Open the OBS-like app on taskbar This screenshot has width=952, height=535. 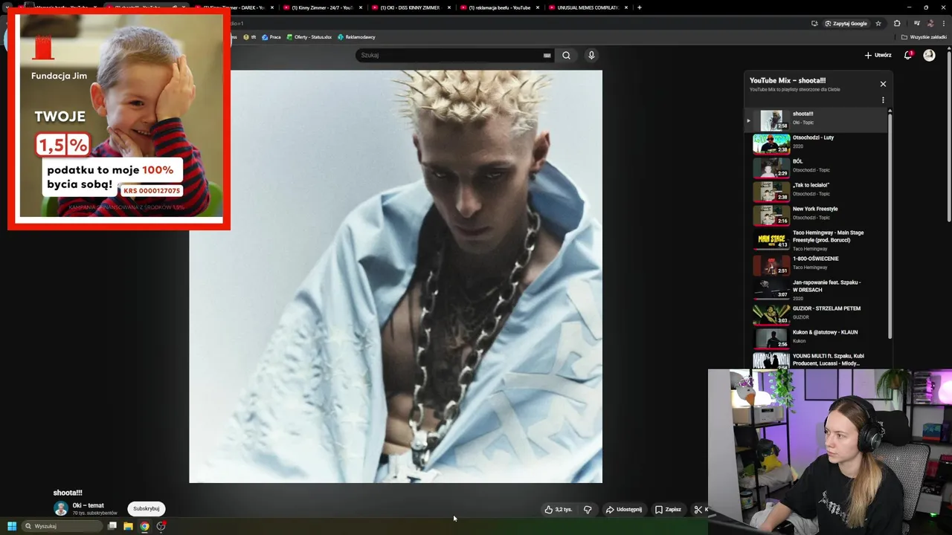pos(161,526)
